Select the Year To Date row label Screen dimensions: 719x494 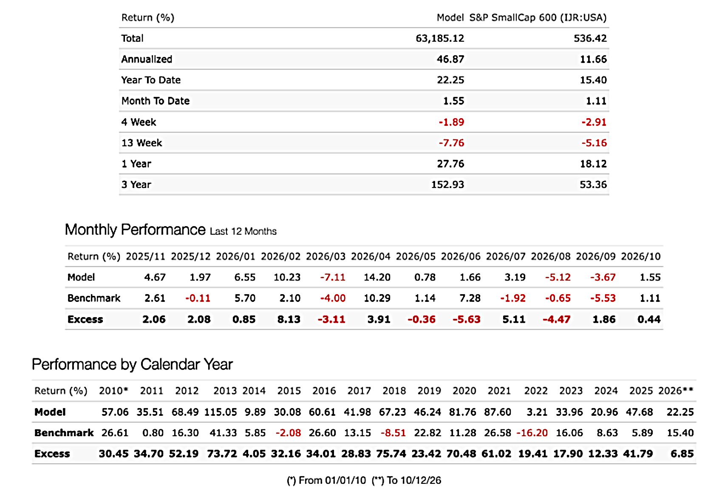[151, 80]
